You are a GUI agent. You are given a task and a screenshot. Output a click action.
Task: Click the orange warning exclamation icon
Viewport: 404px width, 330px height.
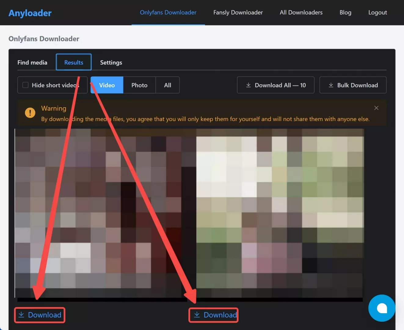click(x=30, y=113)
